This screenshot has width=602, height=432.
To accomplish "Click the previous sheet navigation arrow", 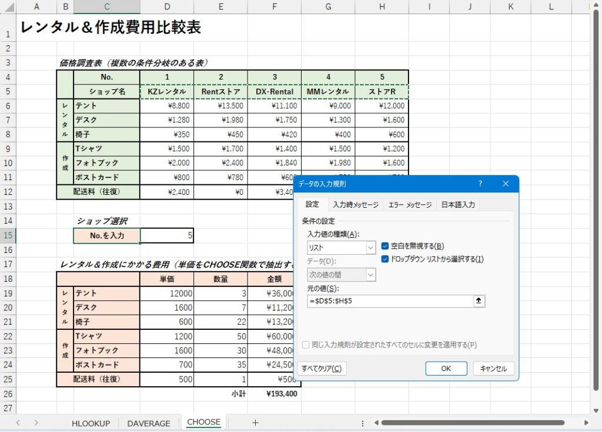I will coord(18,423).
